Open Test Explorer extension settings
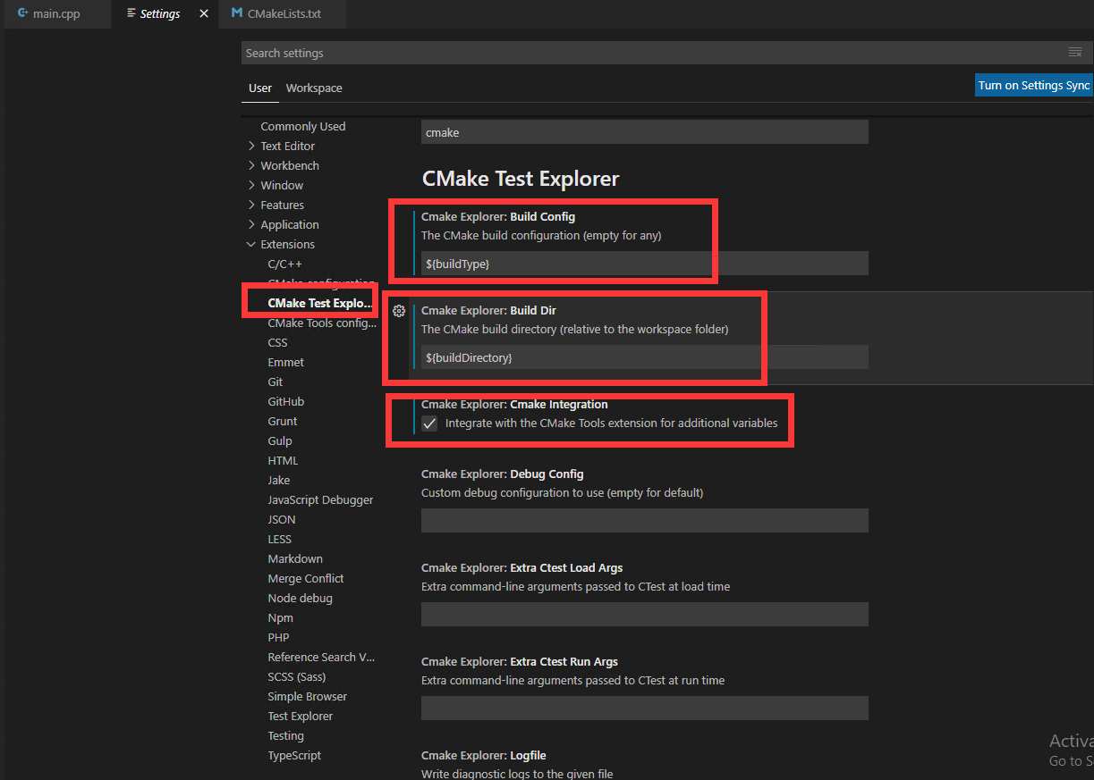 pyautogui.click(x=300, y=717)
